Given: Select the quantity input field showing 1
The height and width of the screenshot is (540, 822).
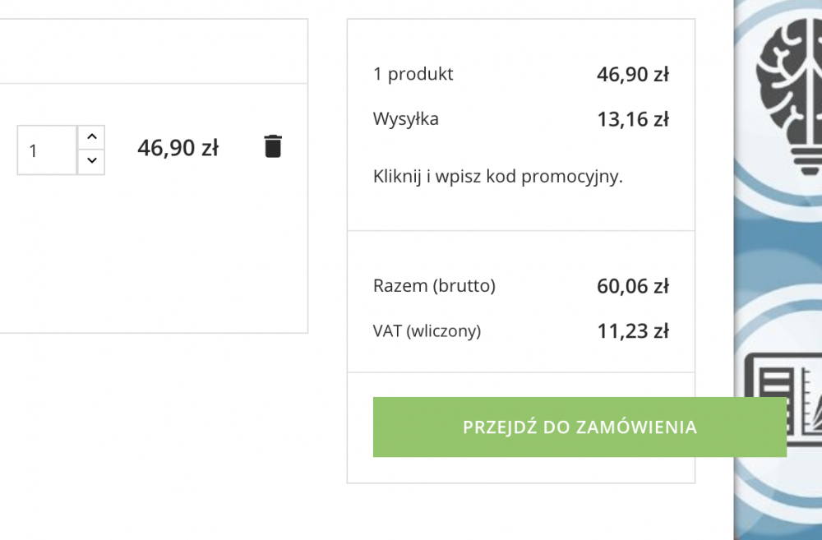Looking at the screenshot, I should (46, 150).
